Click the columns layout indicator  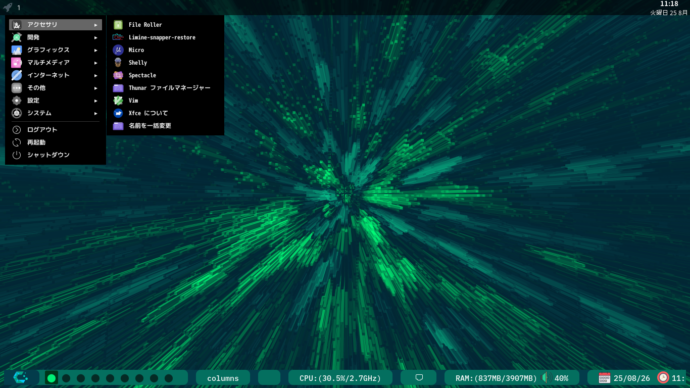[223, 378]
